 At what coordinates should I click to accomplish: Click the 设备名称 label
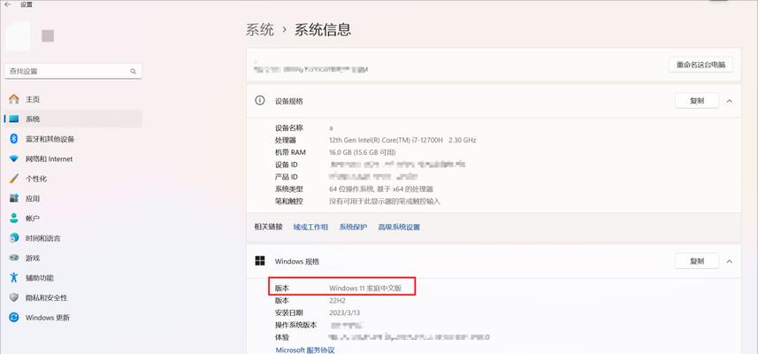[289, 127]
